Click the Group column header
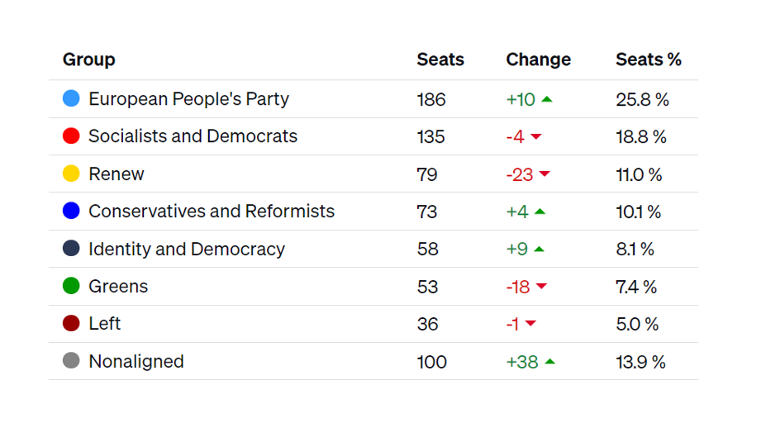 [89, 59]
